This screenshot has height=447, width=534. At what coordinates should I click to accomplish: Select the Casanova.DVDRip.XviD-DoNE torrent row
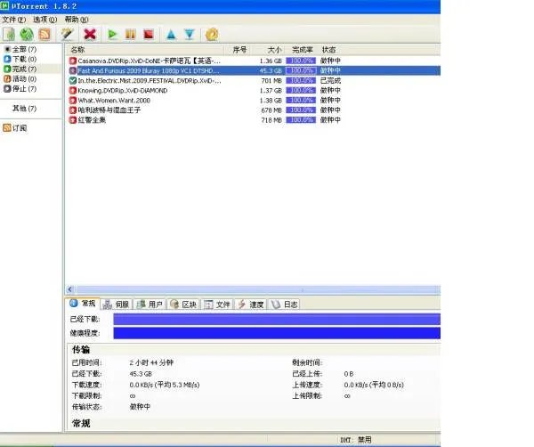[x=253, y=61]
